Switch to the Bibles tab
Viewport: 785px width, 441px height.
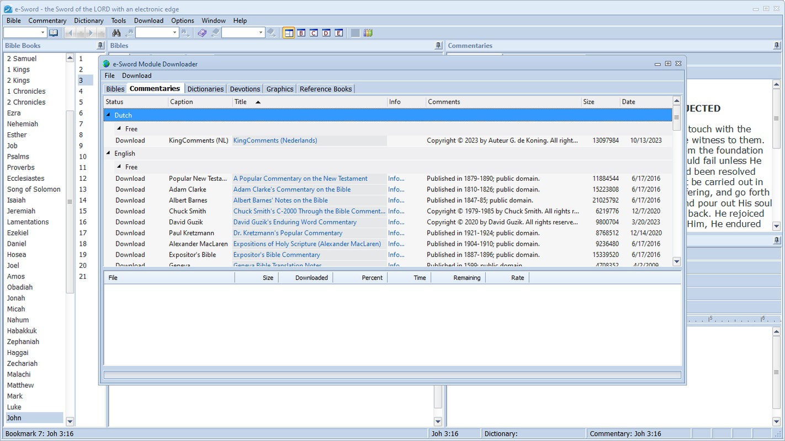(115, 89)
